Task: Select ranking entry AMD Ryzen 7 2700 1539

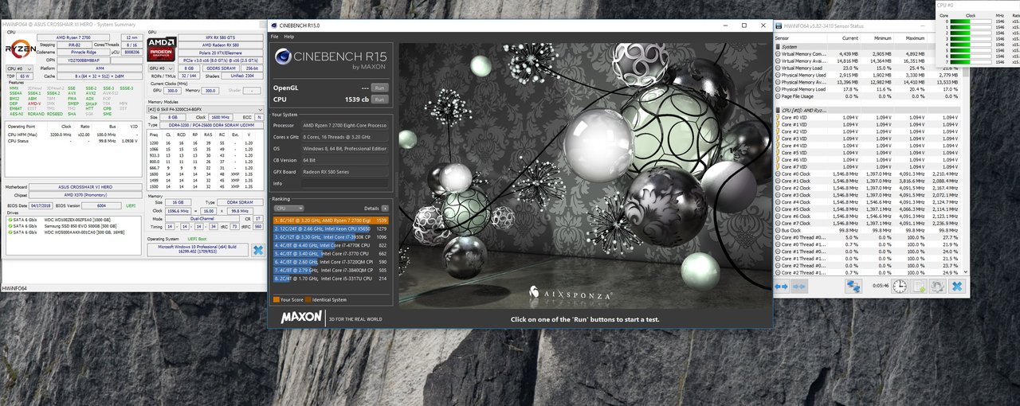Action: (331, 220)
